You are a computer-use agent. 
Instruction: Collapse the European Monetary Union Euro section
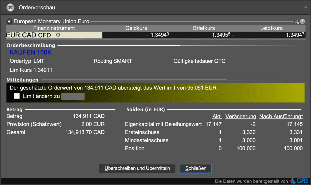point(9,21)
